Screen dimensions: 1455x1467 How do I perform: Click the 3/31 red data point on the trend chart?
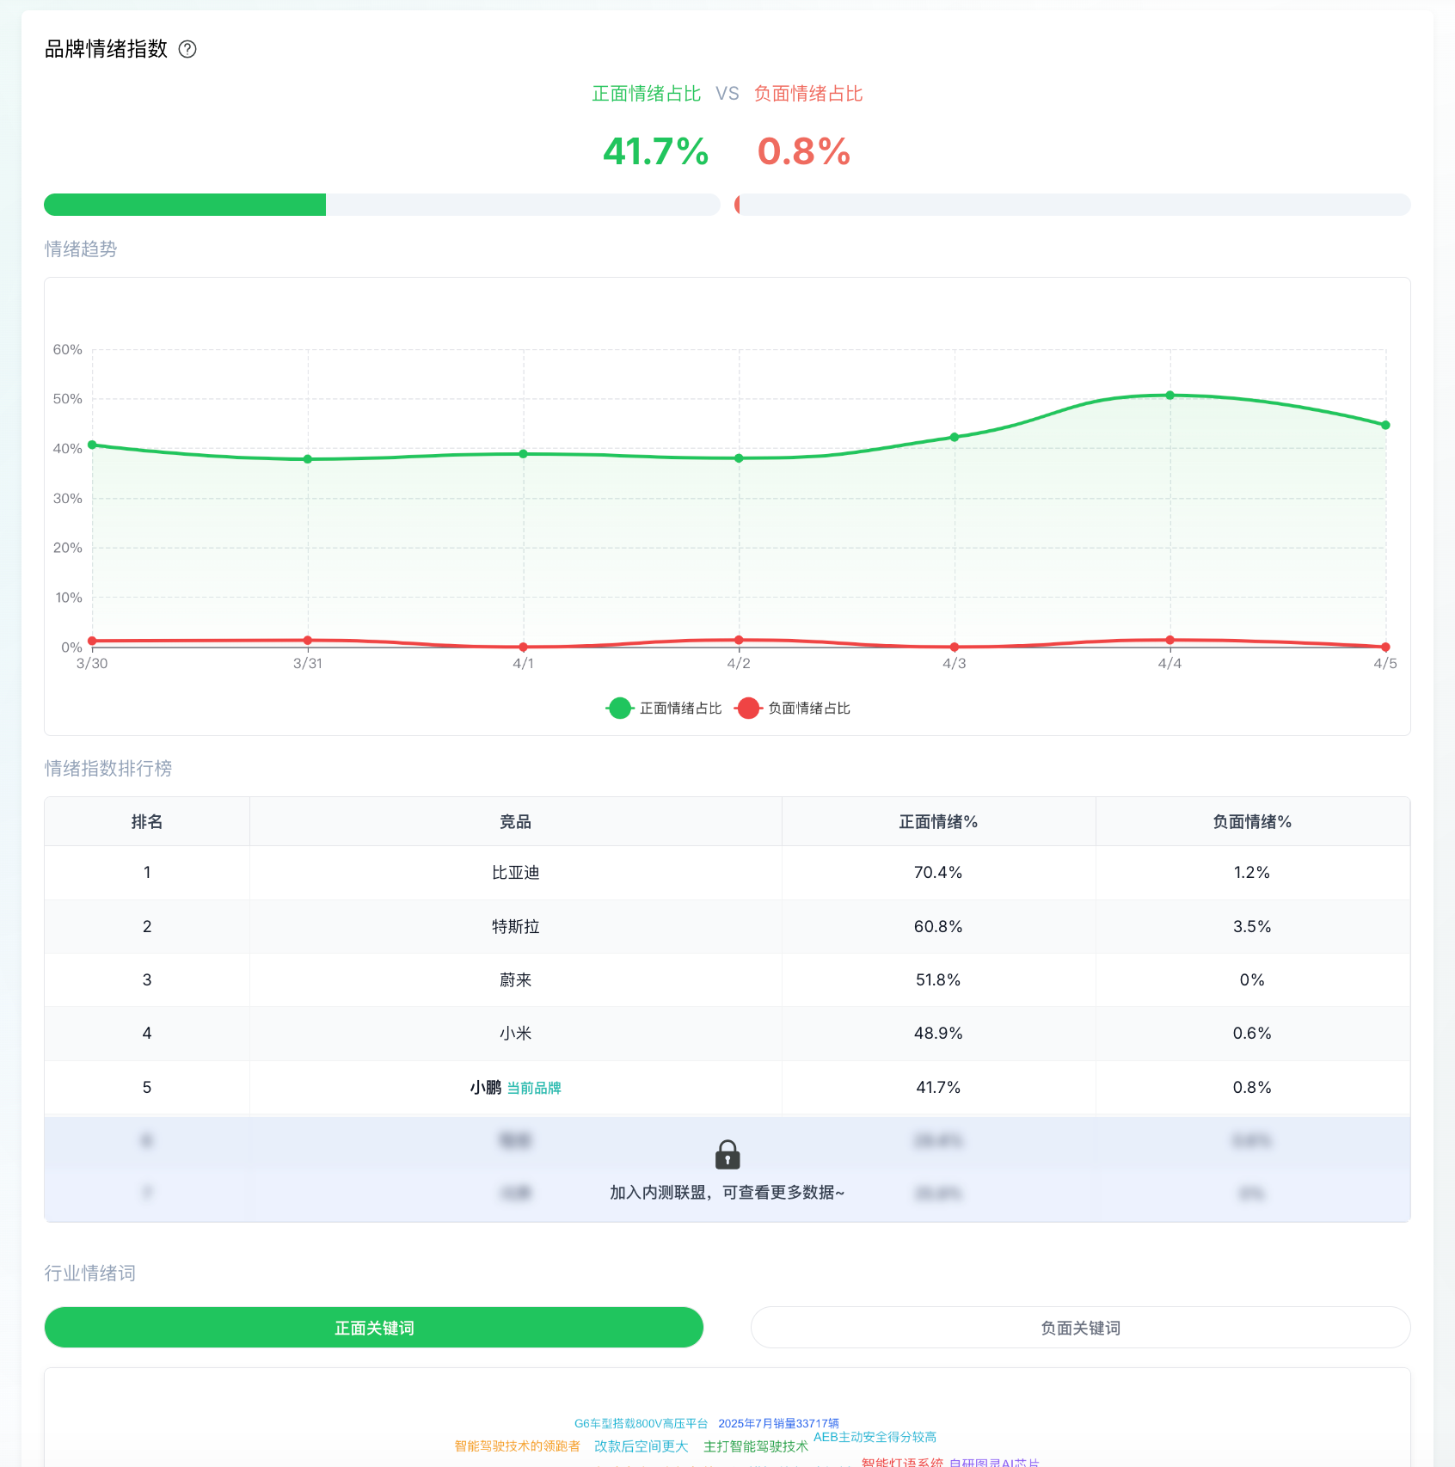pos(308,641)
